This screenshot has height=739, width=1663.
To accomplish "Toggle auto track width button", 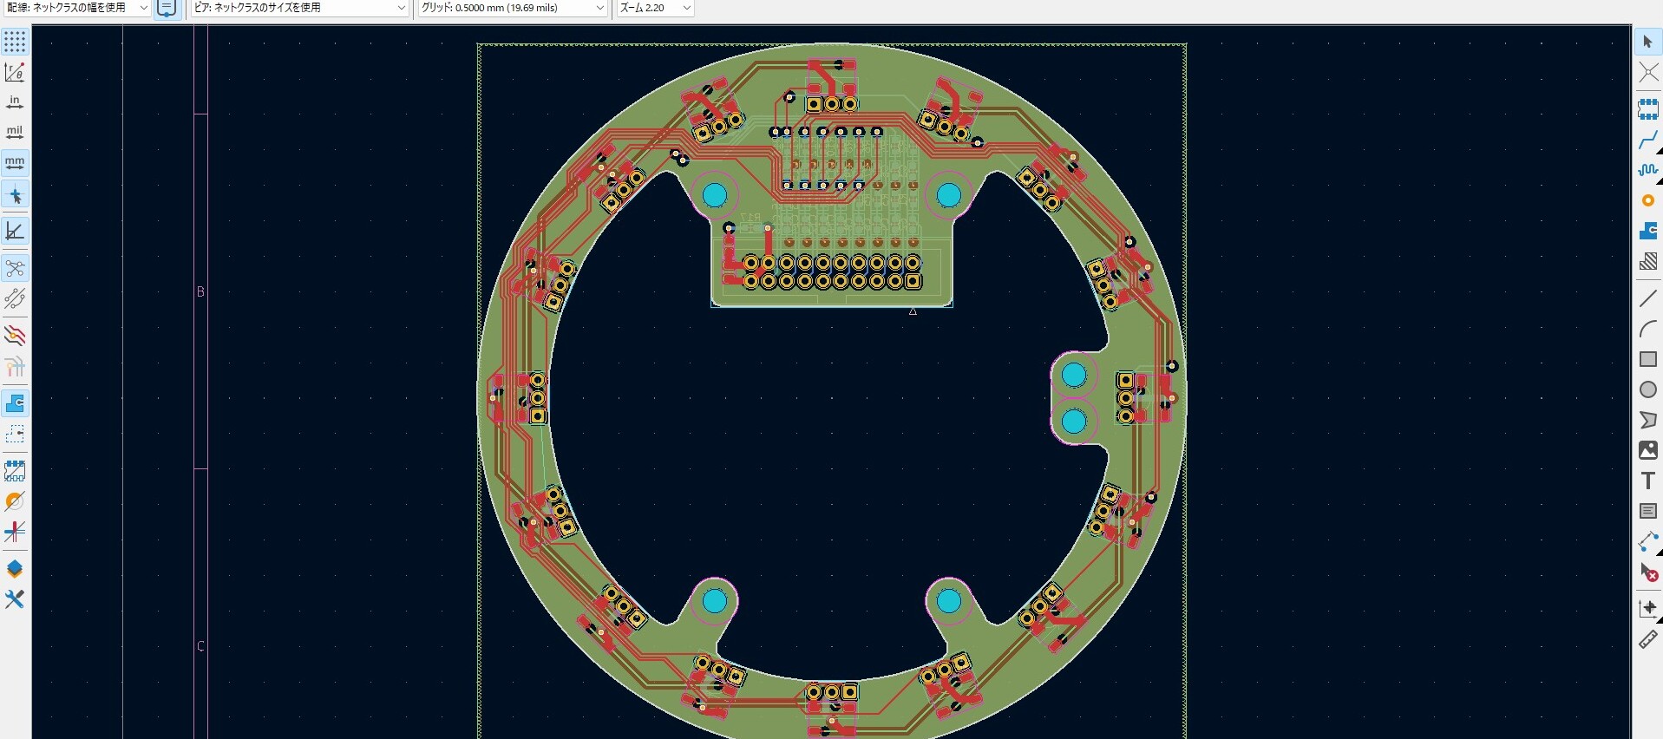I will (167, 8).
